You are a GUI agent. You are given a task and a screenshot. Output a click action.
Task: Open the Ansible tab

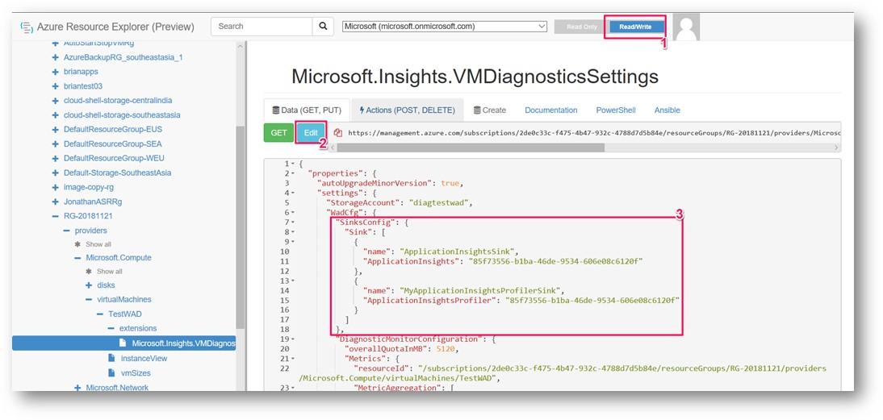pos(667,110)
